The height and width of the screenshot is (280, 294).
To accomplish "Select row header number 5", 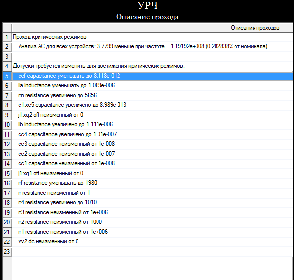I will (x=7, y=76).
